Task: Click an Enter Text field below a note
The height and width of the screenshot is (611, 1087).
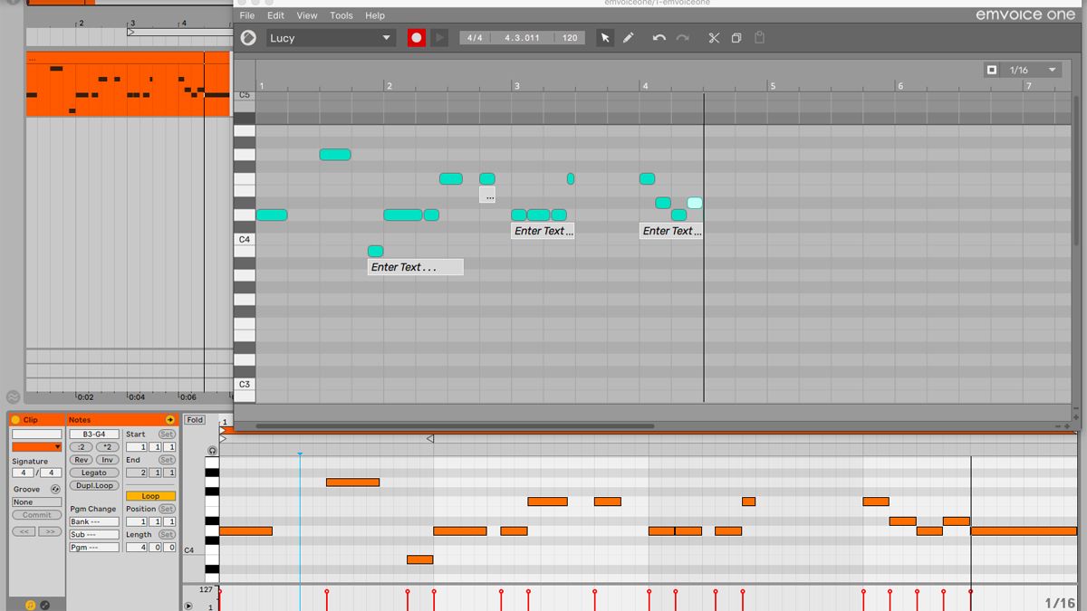Action: 414,267
